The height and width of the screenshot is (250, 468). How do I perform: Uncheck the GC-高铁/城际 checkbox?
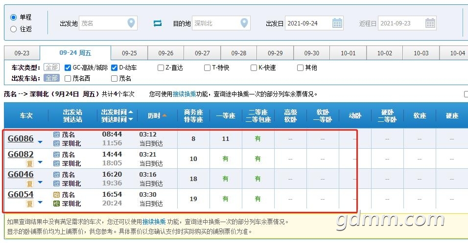68,68
